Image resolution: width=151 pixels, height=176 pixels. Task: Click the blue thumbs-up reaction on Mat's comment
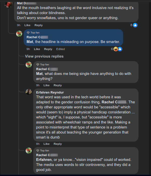point(135,25)
